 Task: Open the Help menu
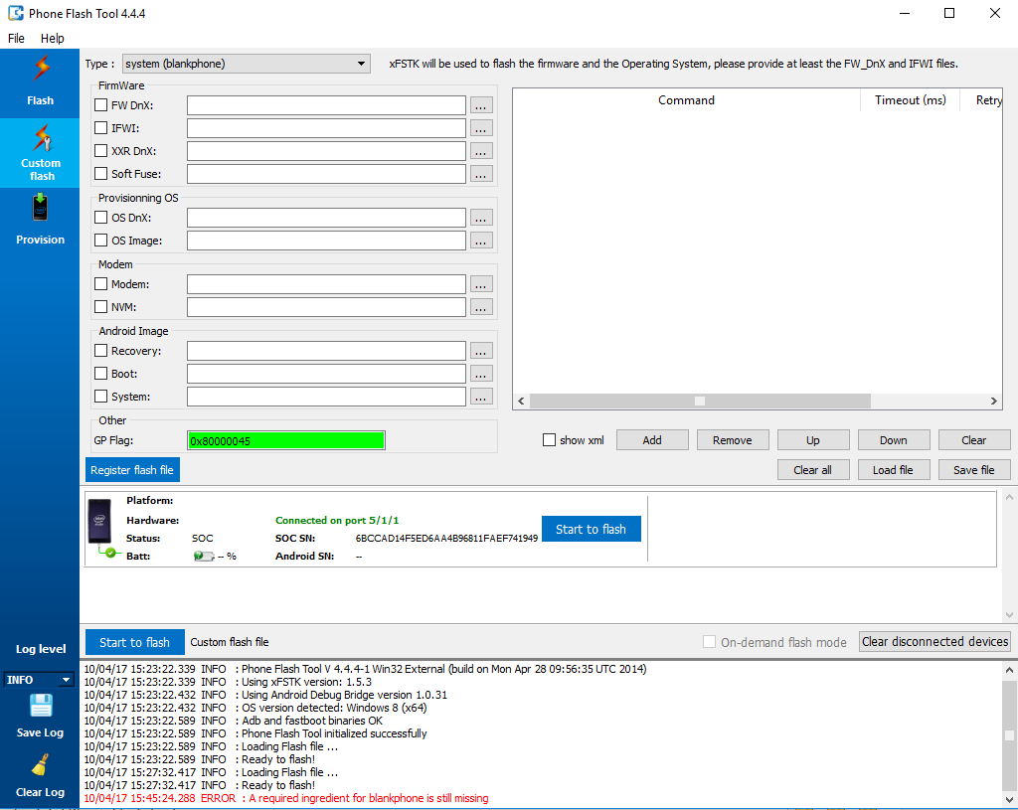coord(53,39)
